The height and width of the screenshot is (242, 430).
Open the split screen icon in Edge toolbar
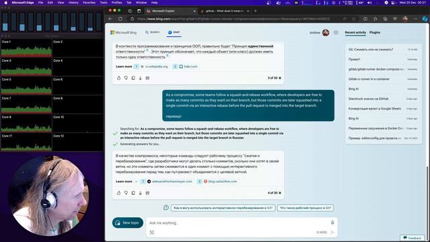365,19
